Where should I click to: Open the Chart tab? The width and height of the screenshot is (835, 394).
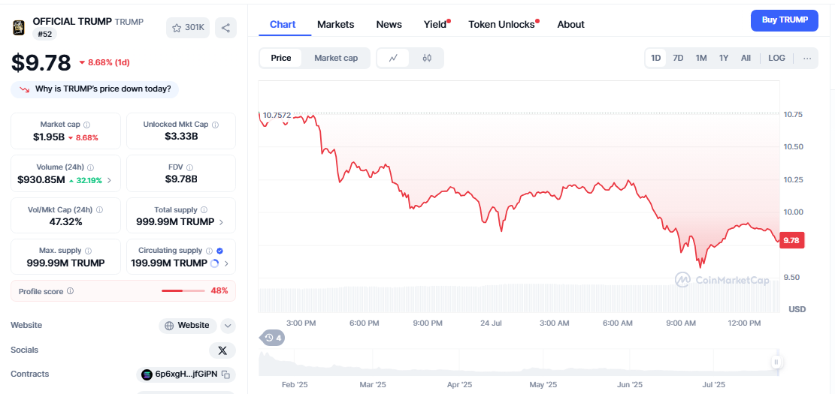pyautogui.click(x=283, y=25)
